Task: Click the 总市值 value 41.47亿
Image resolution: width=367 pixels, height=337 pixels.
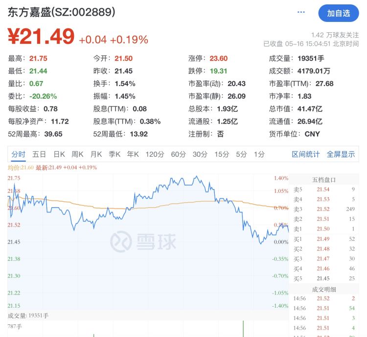Action: [310, 109]
